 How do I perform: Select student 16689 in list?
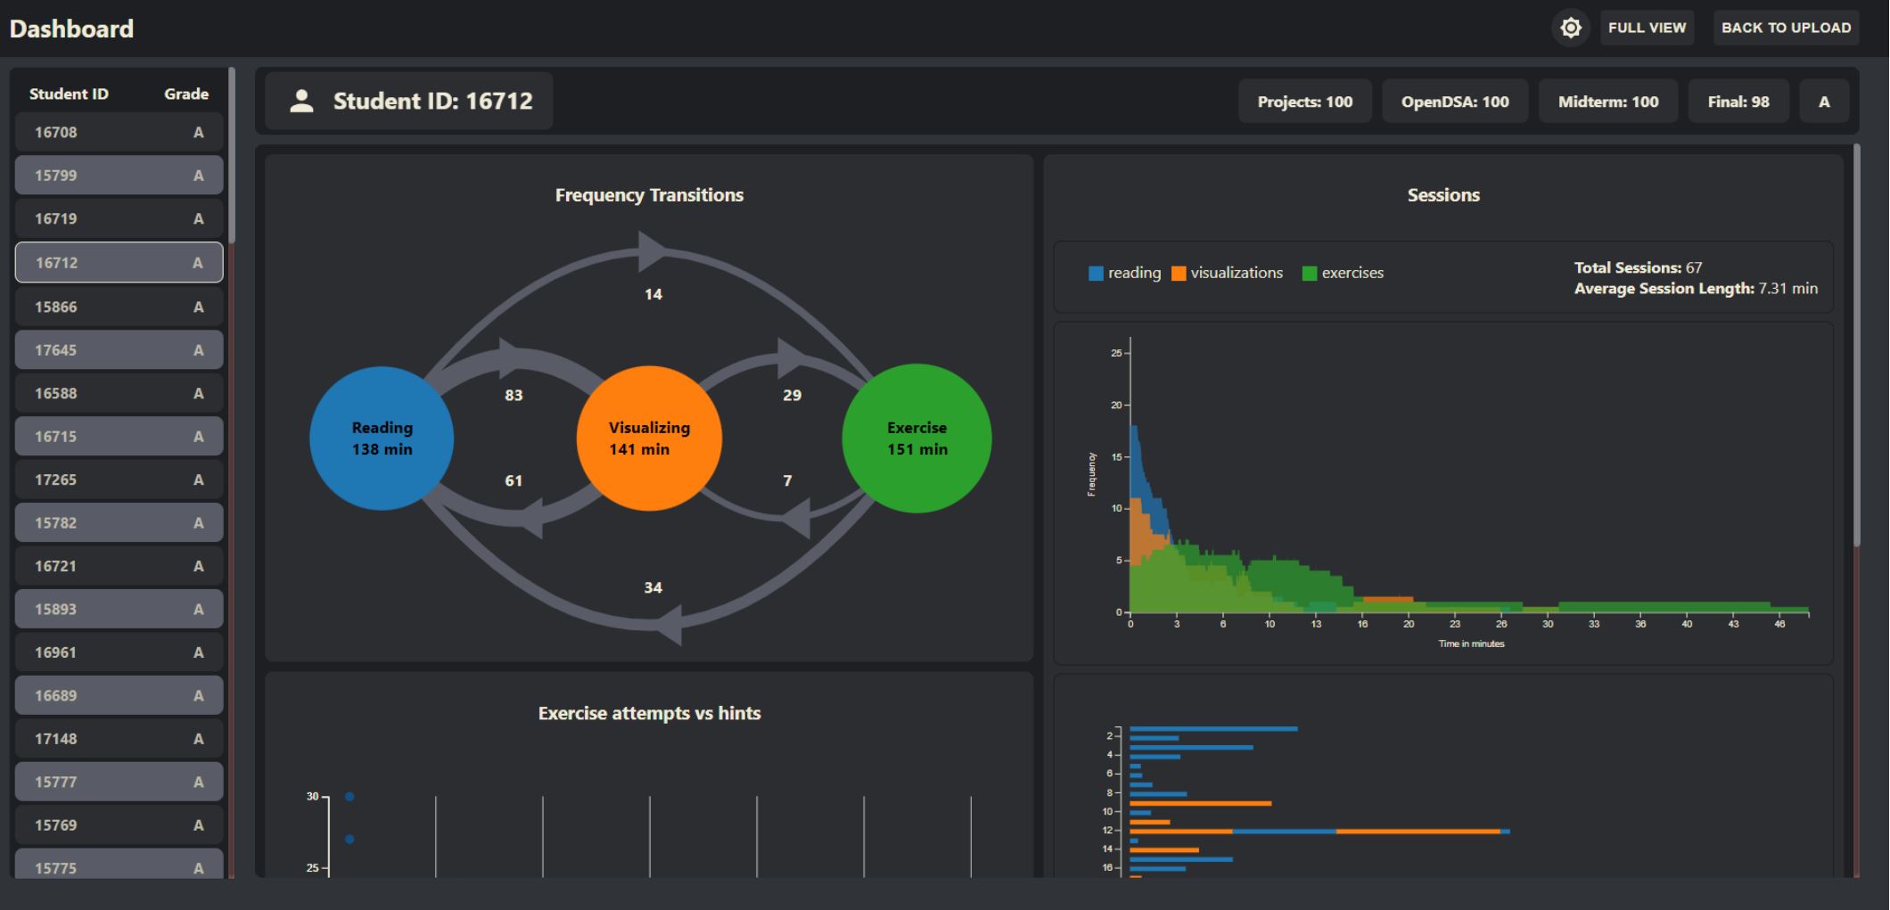tap(119, 696)
